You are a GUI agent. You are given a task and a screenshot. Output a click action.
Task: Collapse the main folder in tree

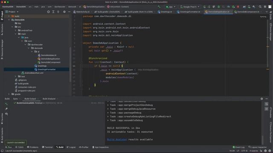coord(15,34)
